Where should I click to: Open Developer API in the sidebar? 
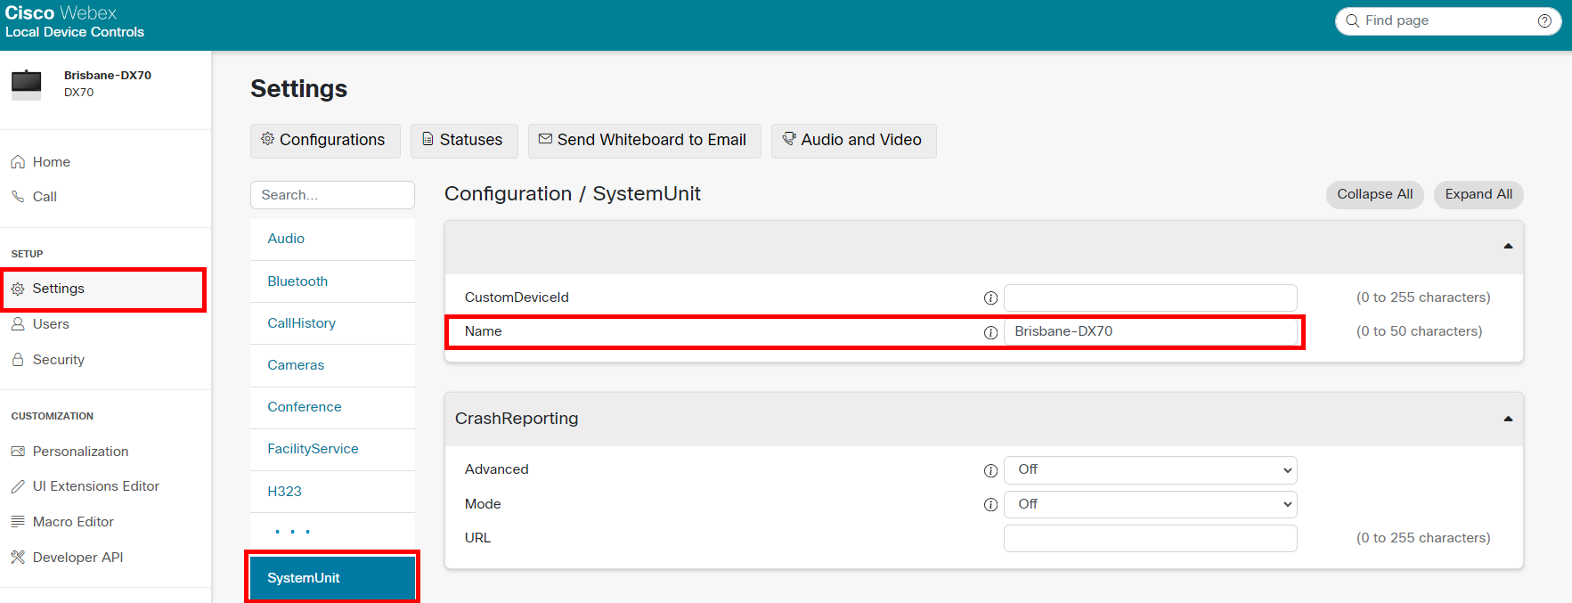pyautogui.click(x=77, y=558)
